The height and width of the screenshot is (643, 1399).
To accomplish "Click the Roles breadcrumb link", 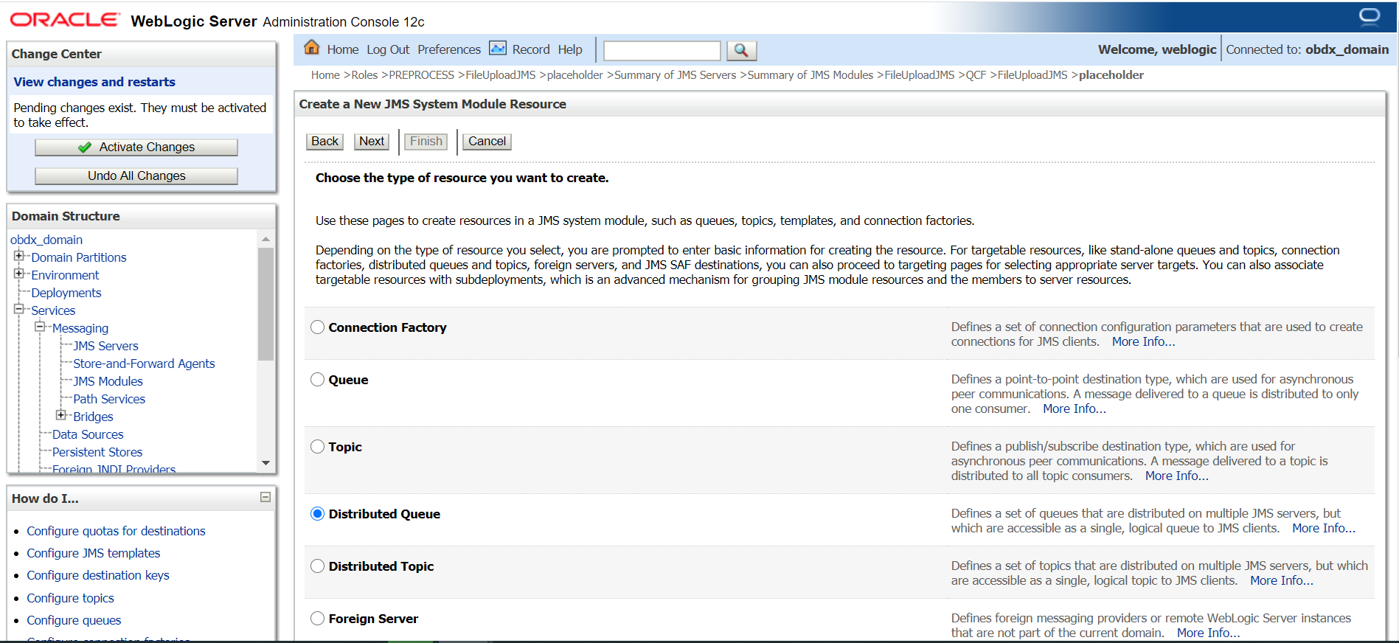I will pos(364,75).
